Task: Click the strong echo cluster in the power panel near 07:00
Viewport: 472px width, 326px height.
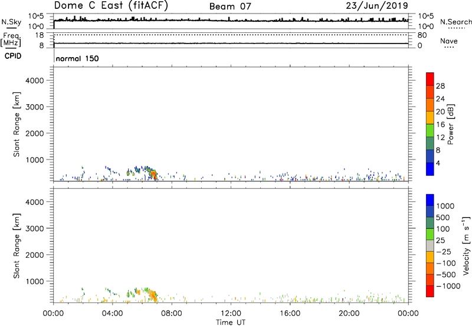Action: (x=153, y=174)
